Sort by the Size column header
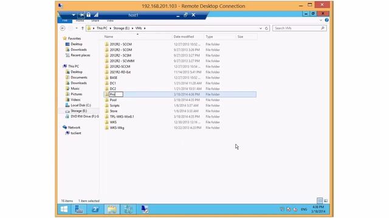The width and height of the screenshot is (389, 218). pyautogui.click(x=240, y=36)
